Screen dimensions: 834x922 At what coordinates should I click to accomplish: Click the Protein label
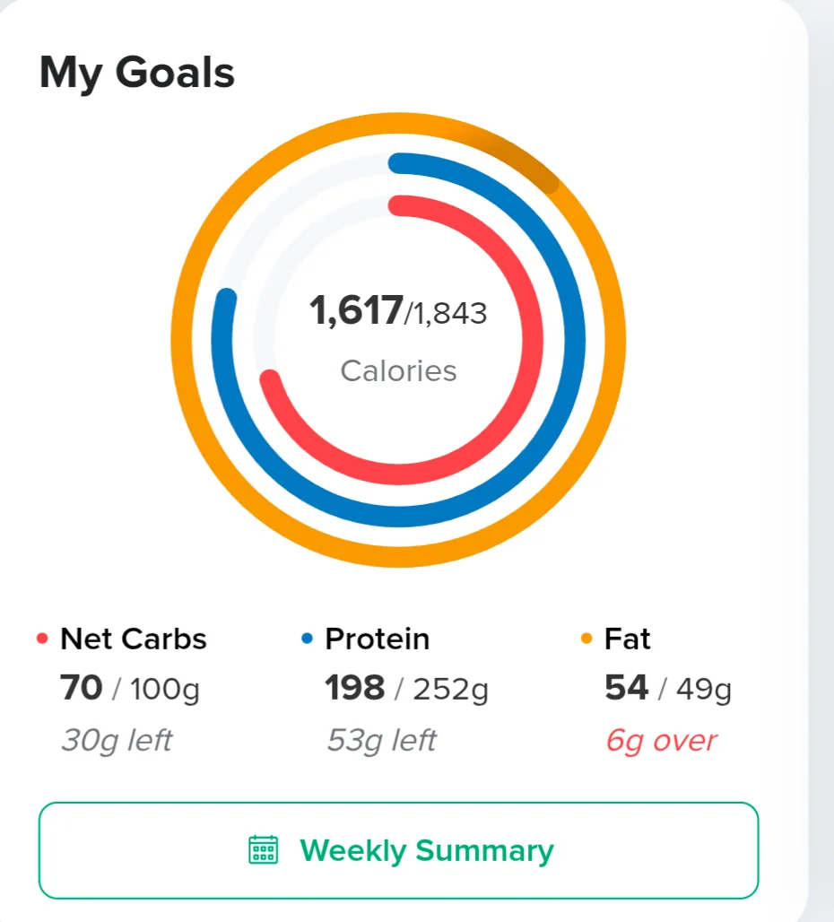pyautogui.click(x=378, y=639)
